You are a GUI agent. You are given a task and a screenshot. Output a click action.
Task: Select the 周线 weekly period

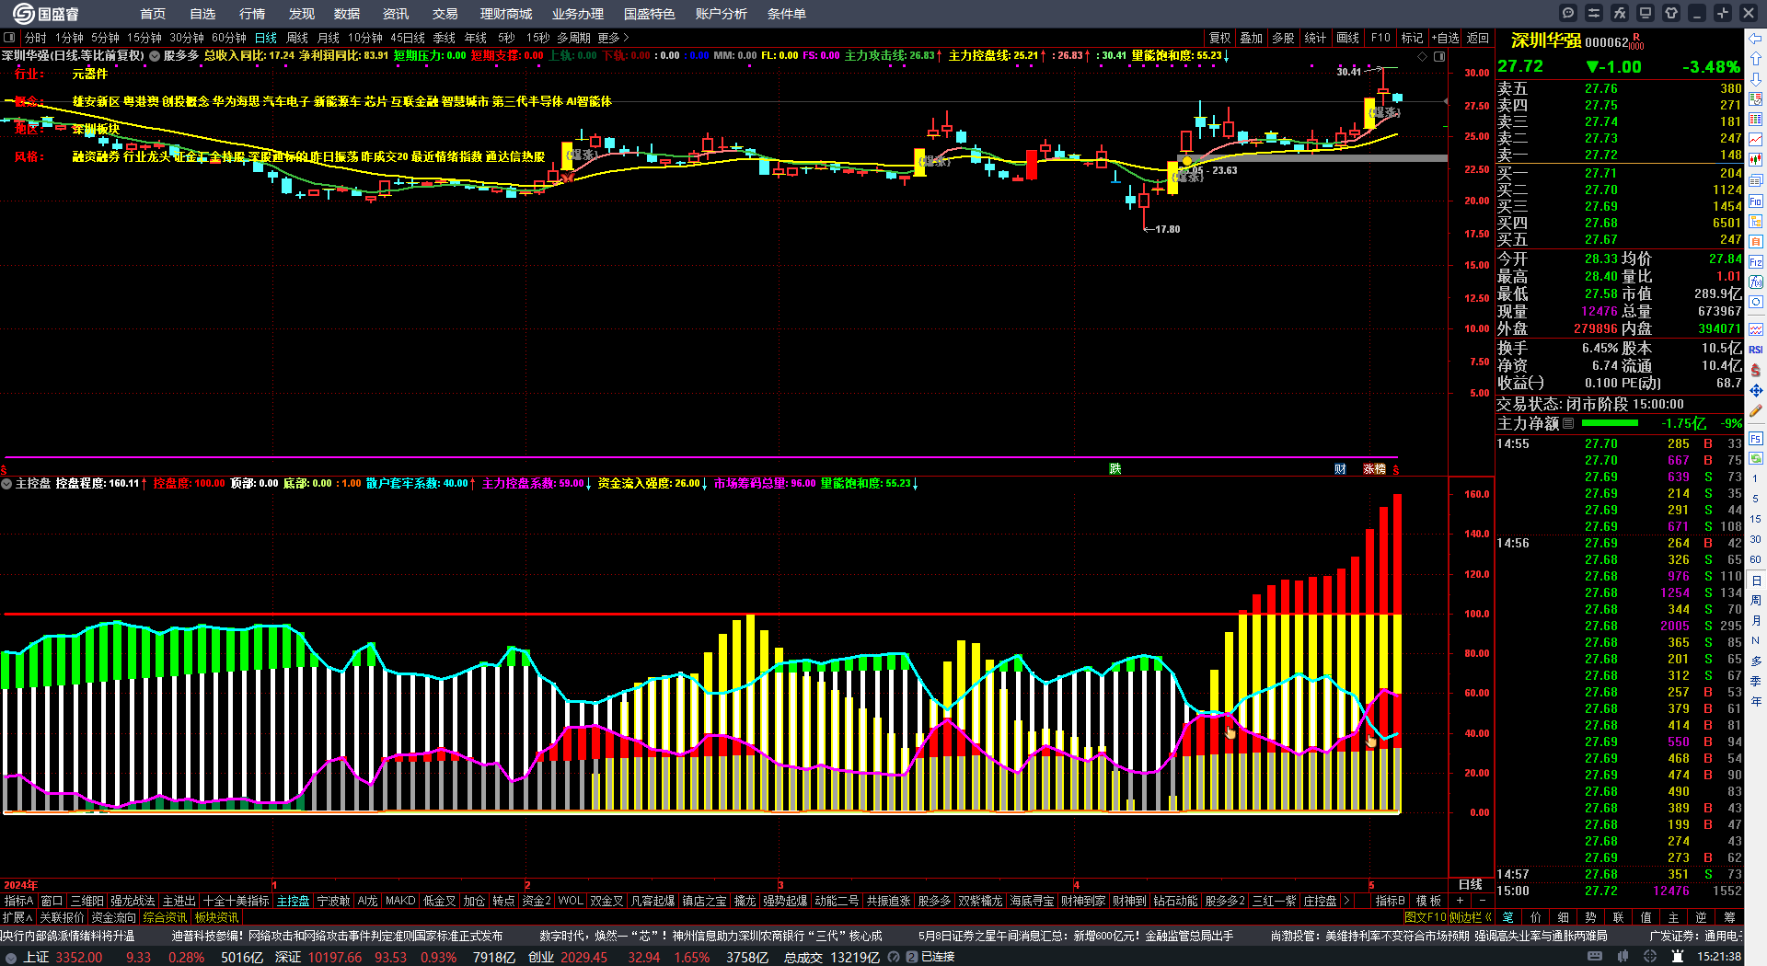(x=297, y=38)
